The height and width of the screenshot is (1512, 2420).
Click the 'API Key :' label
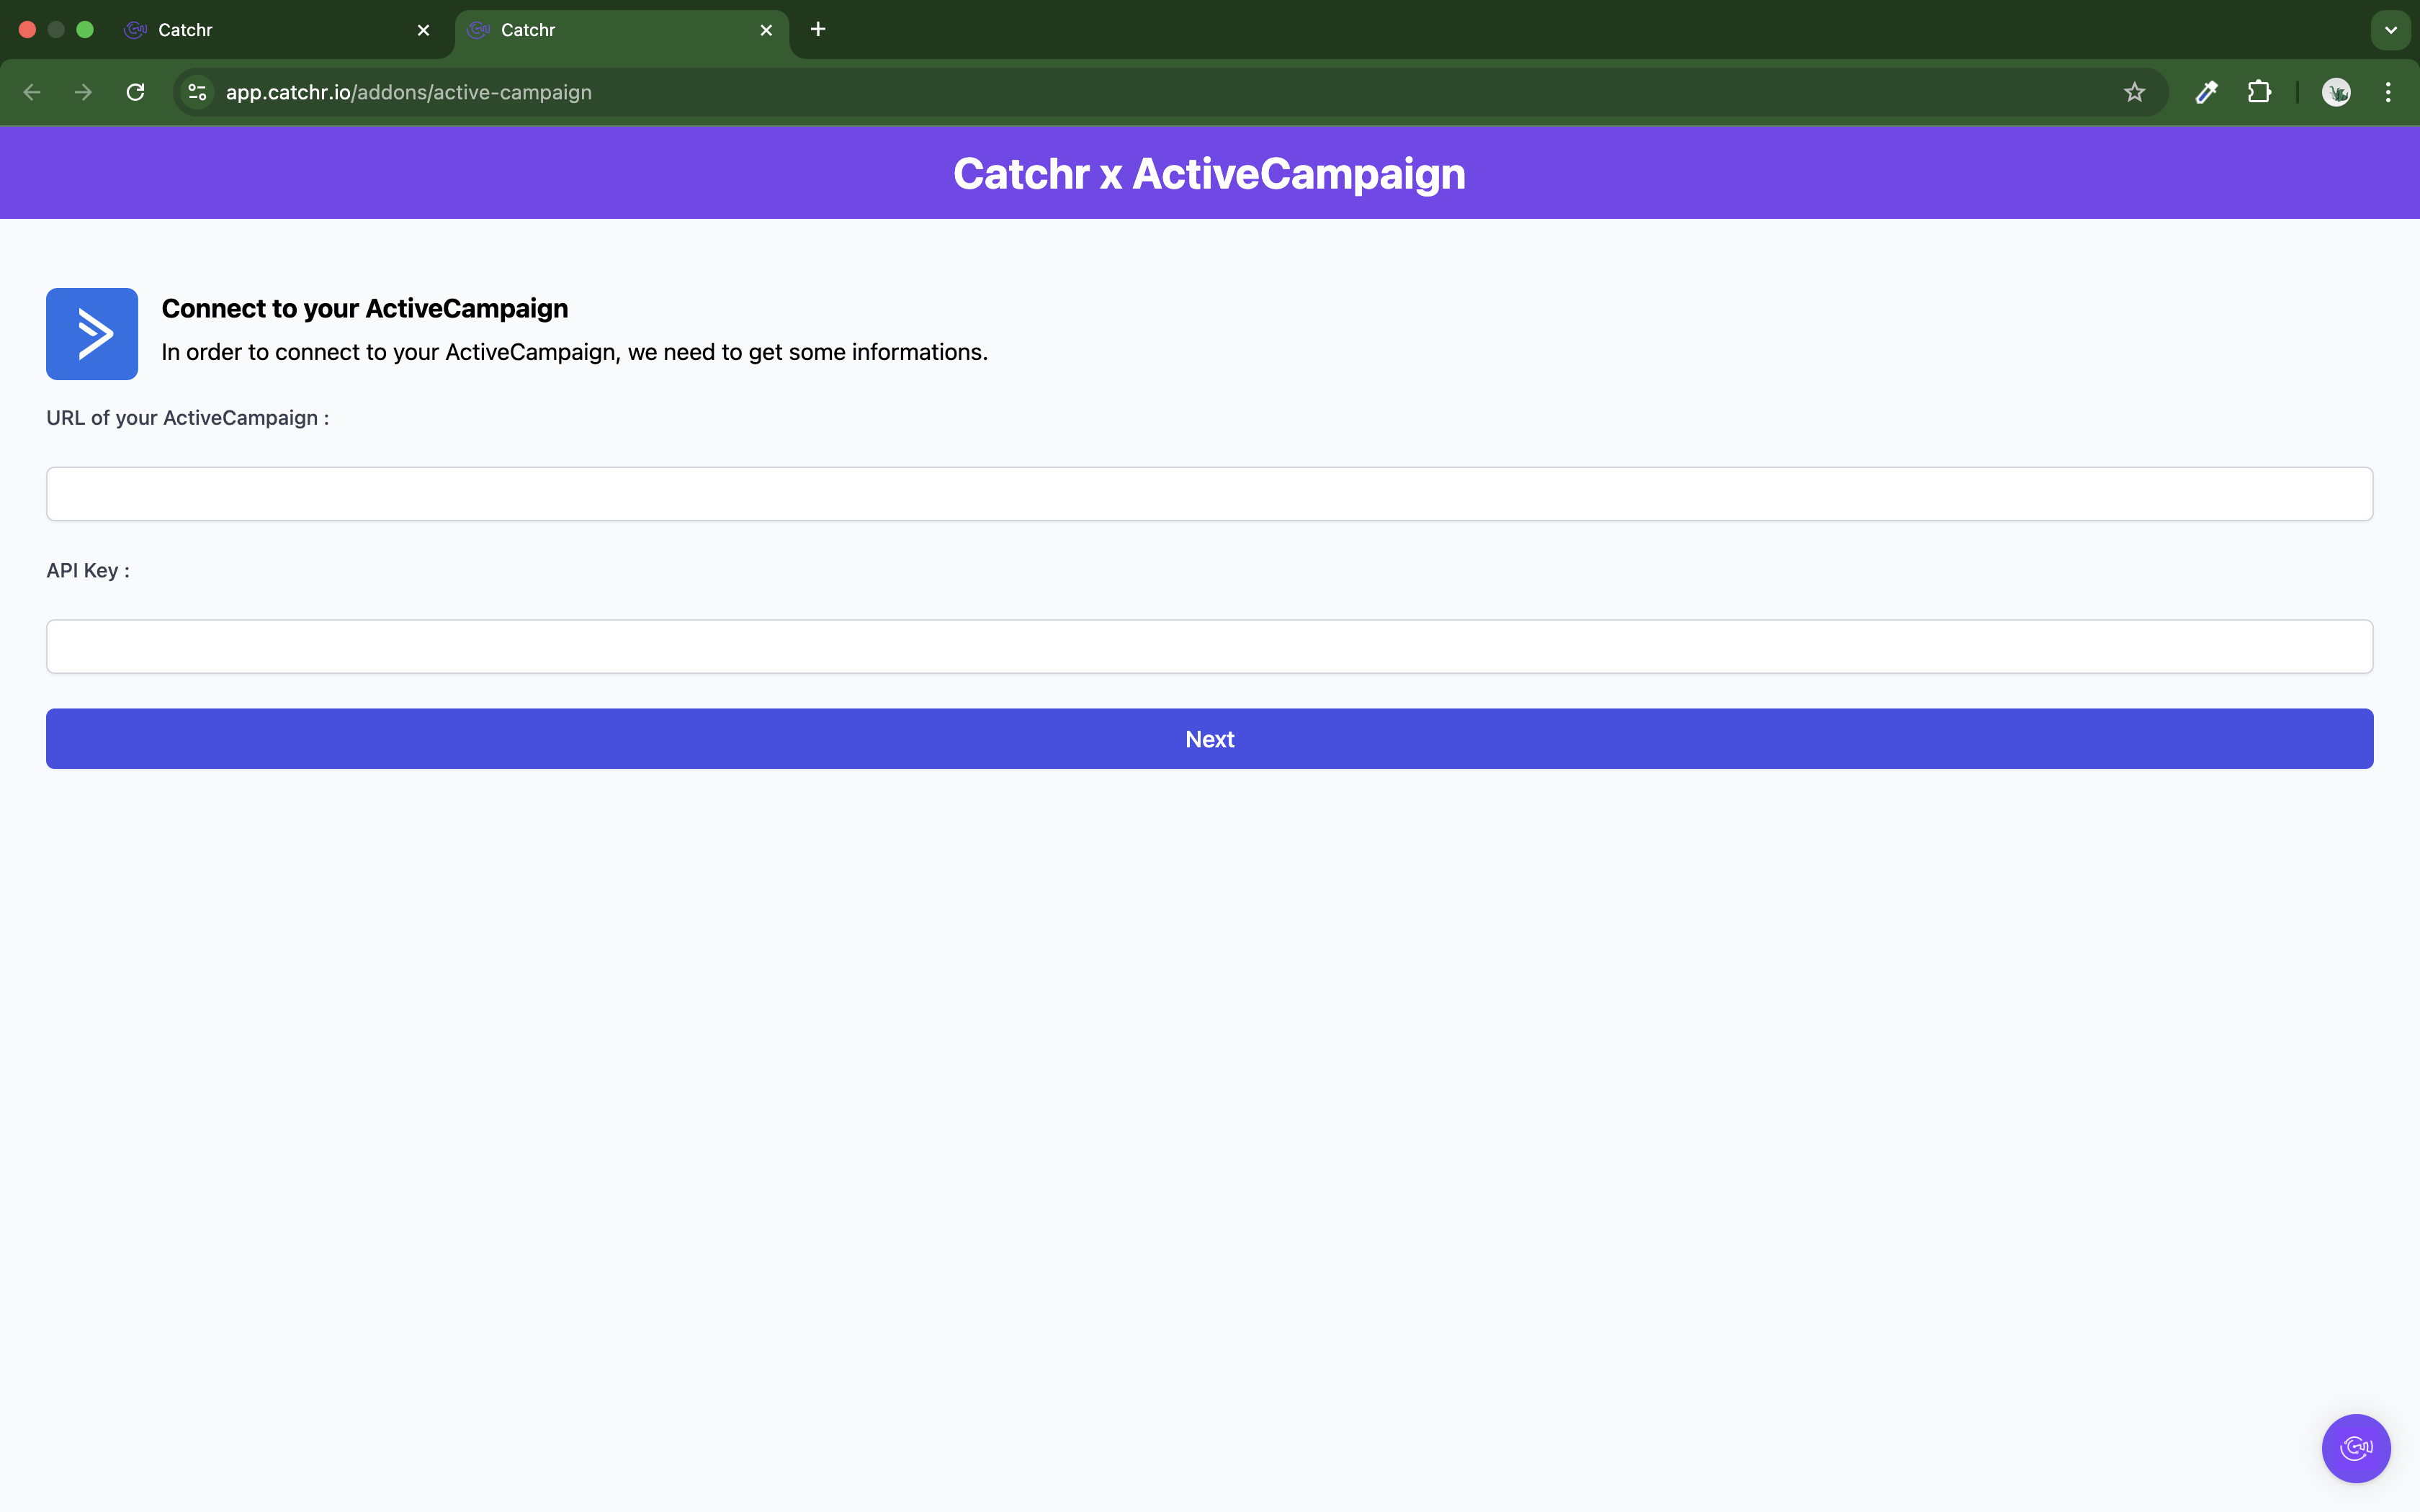(x=88, y=570)
